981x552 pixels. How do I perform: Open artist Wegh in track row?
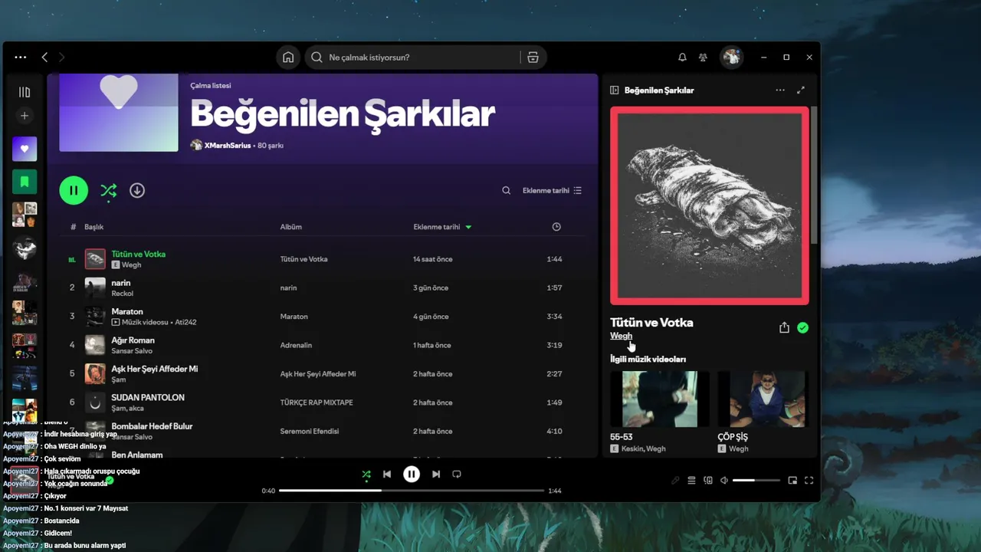pyautogui.click(x=132, y=265)
